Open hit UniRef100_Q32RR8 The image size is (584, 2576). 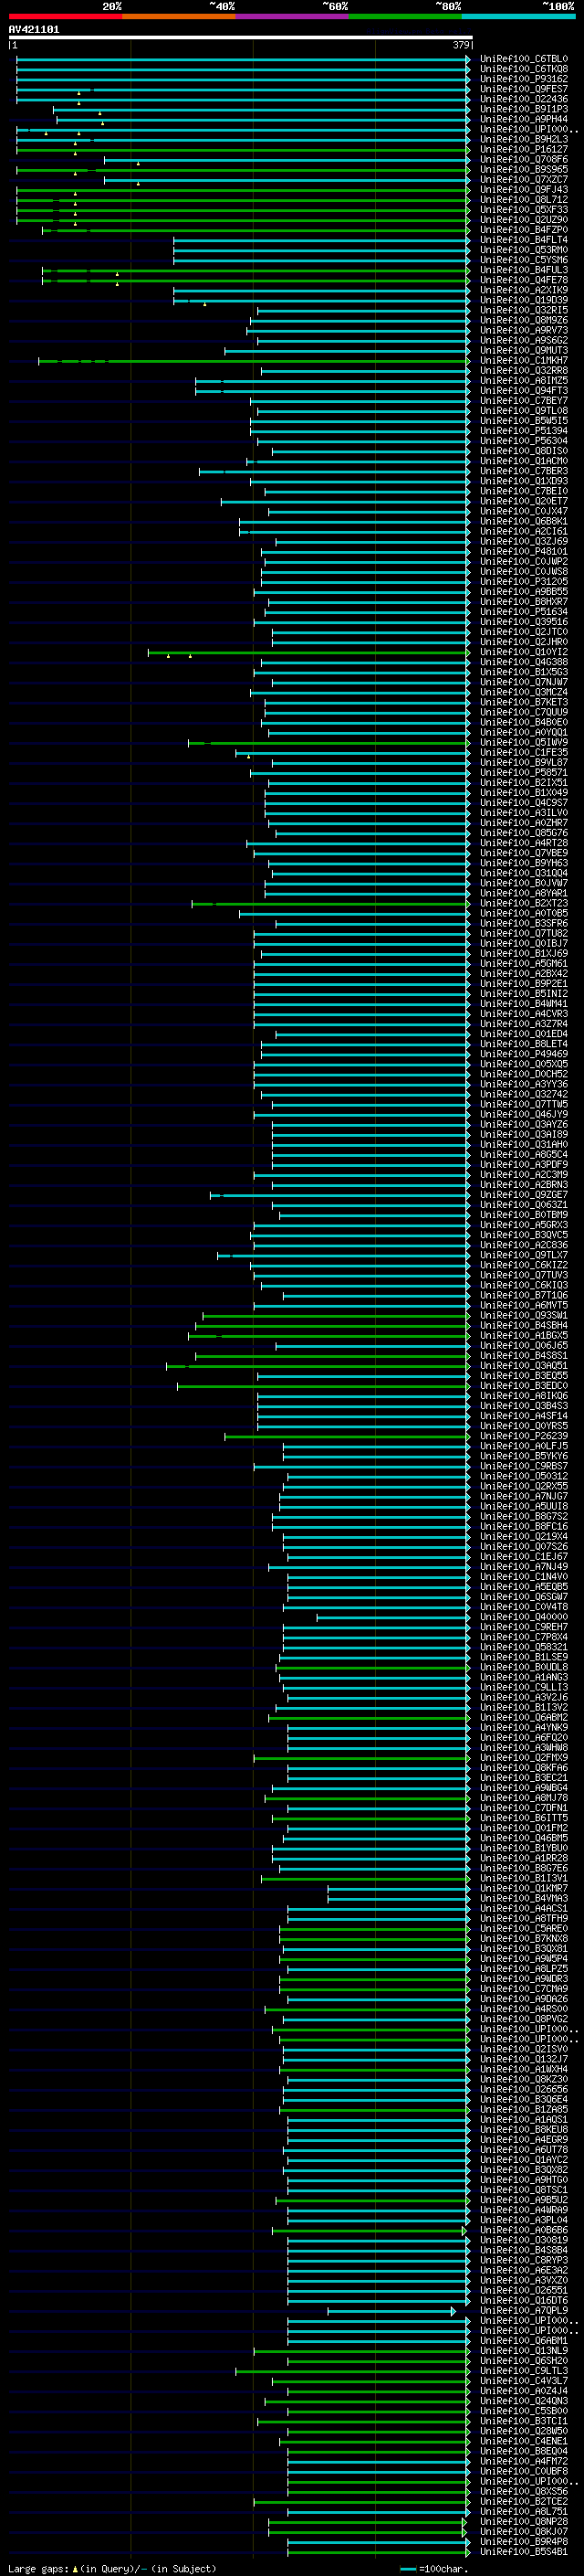524,371
